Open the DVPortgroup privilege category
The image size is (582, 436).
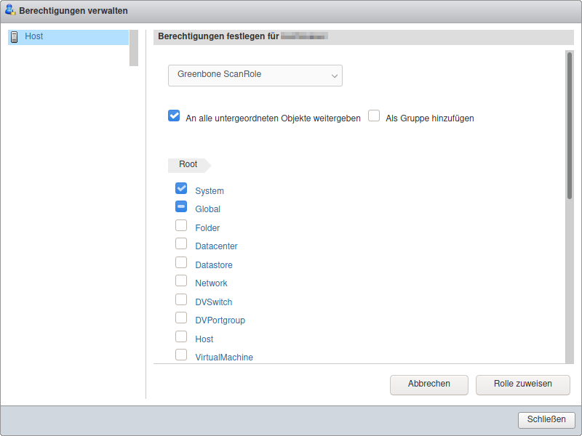(x=220, y=320)
